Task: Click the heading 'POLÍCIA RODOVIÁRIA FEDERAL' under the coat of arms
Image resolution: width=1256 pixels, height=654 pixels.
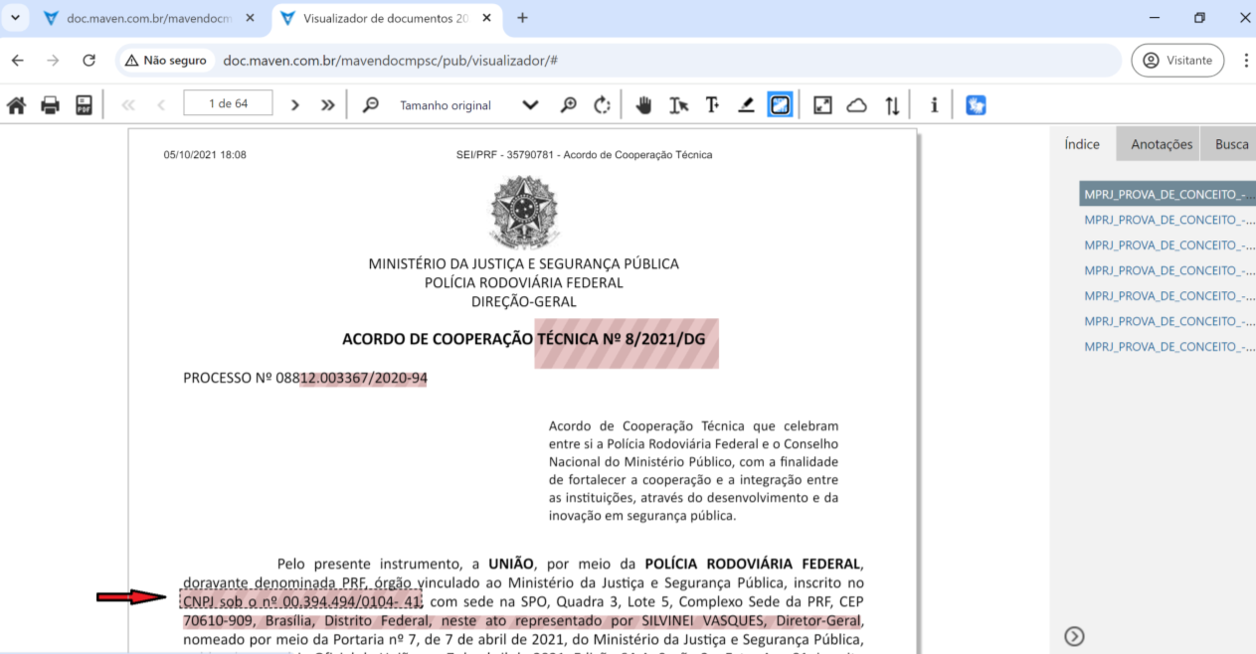Action: [523, 282]
